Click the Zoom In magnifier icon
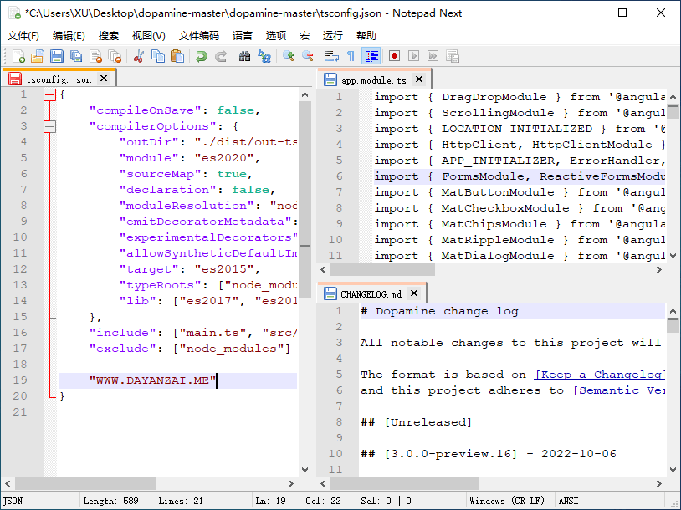This screenshot has height=510, width=681. coord(289,56)
